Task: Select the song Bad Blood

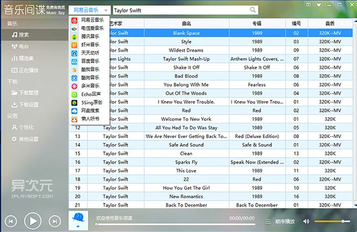Action: pos(186,76)
